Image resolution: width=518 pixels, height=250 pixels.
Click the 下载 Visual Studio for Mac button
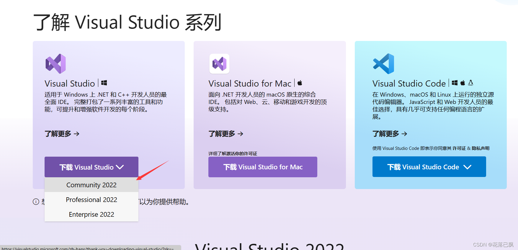pyautogui.click(x=263, y=167)
